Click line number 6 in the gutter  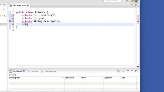point(13,25)
